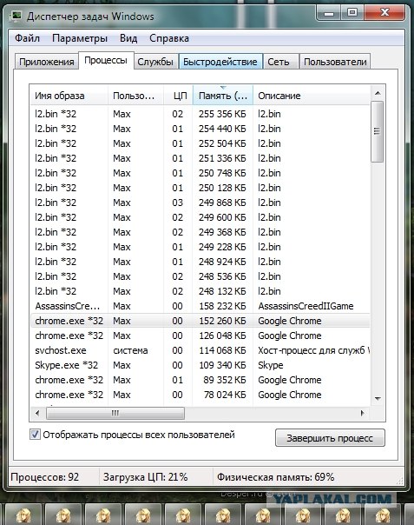
Task: Click the horizontal scrollbar thumb
Action: pos(115,413)
